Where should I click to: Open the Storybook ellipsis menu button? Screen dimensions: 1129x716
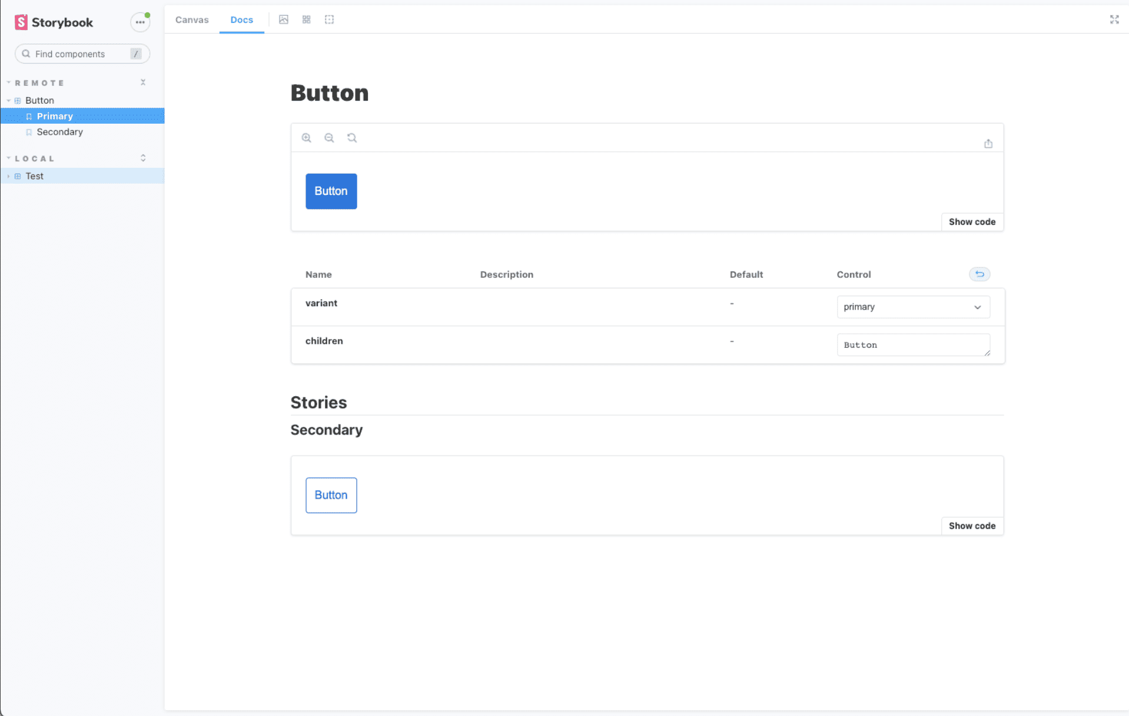pyautogui.click(x=140, y=22)
